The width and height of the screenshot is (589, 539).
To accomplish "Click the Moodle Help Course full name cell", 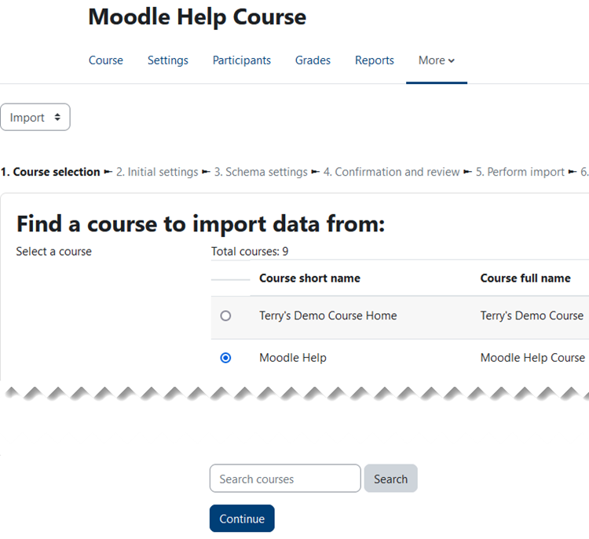I will click(532, 358).
